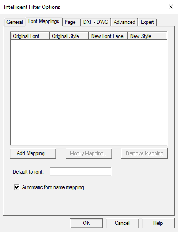Image resolution: width=178 pixels, height=232 pixels.
Task: Focus the Default to font field
Action: [81, 172]
